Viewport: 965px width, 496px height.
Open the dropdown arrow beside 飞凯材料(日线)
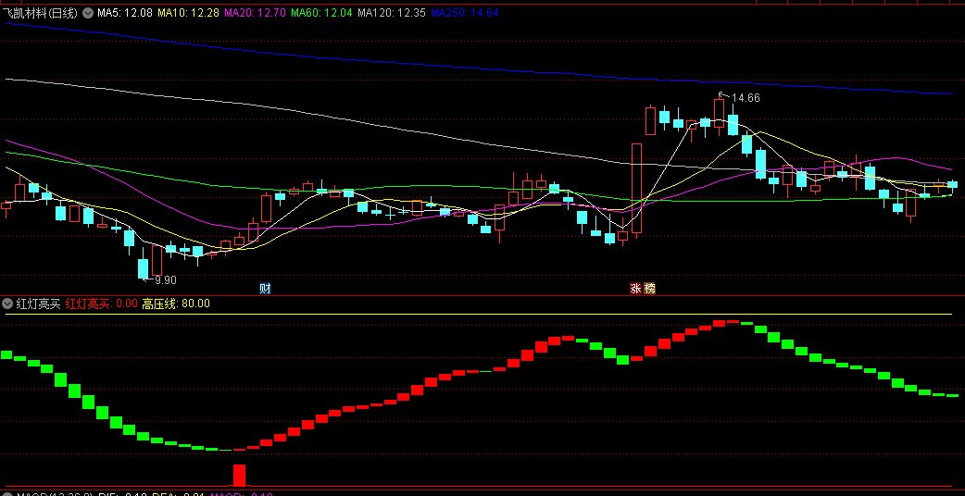pos(88,12)
